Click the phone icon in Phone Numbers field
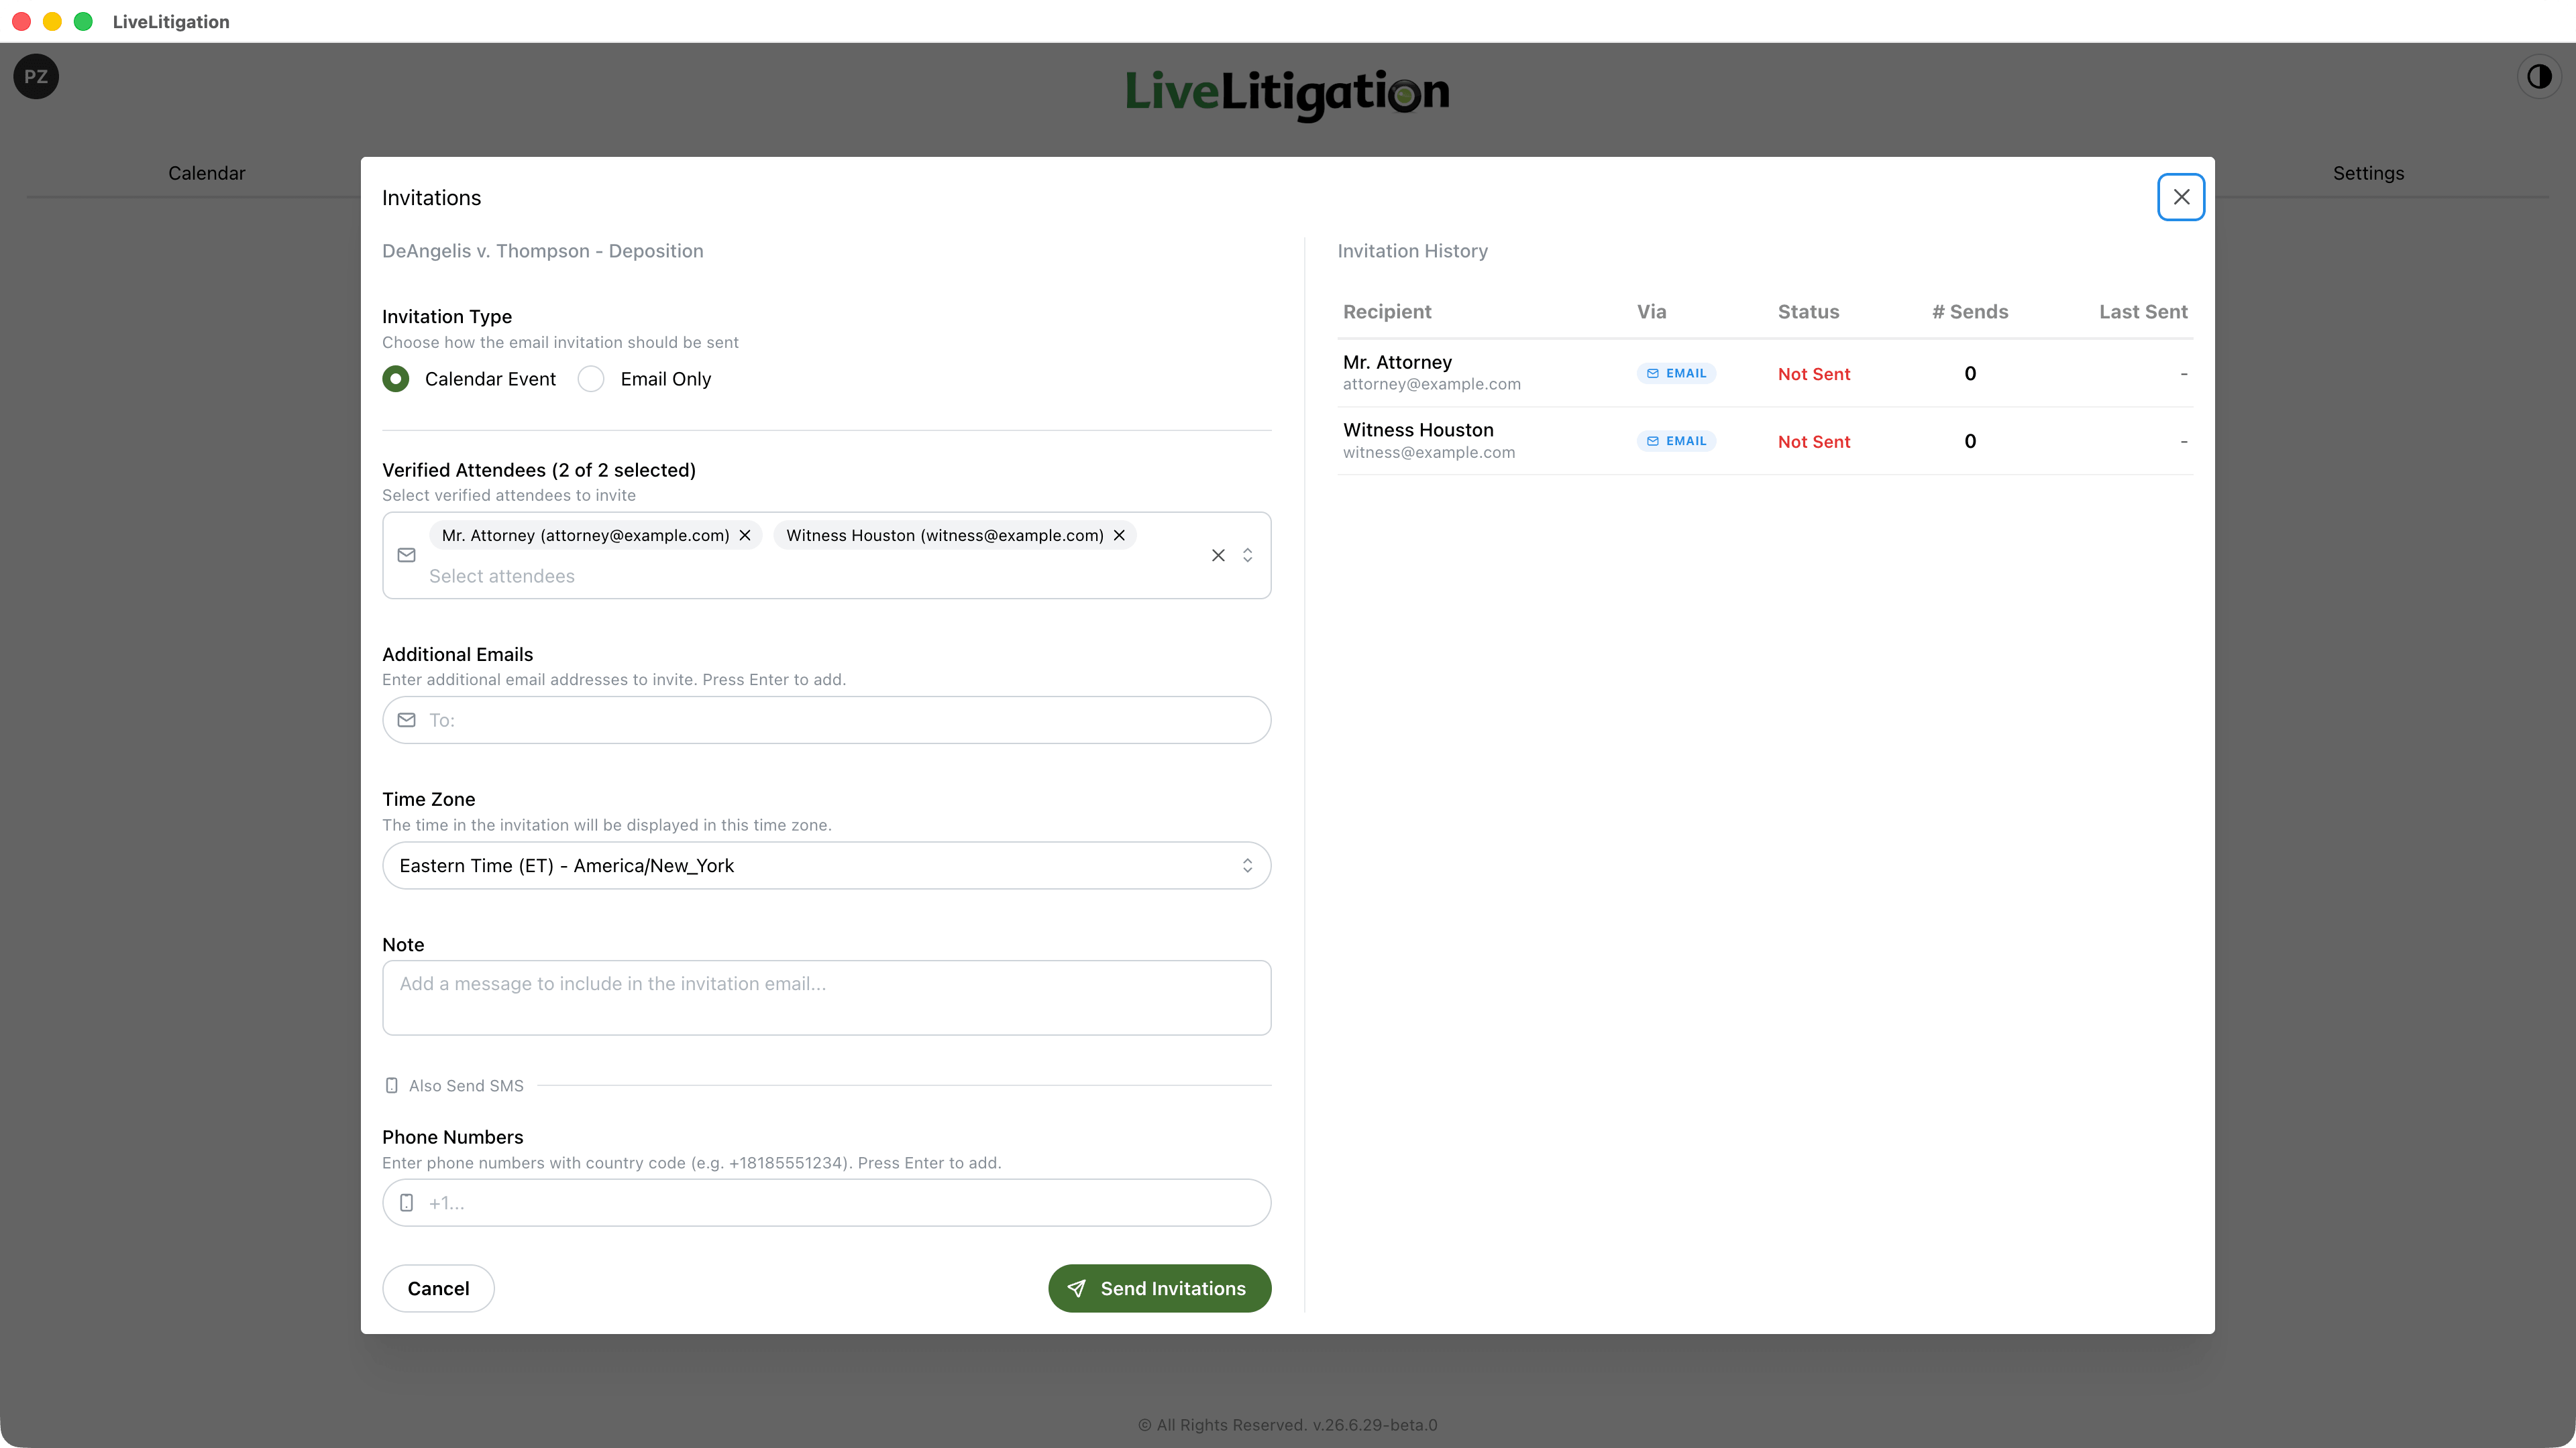The image size is (2576, 1448). 406,1203
